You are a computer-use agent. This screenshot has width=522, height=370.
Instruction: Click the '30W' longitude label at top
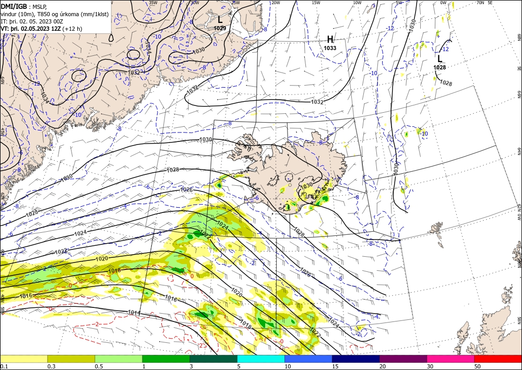[195, 3]
